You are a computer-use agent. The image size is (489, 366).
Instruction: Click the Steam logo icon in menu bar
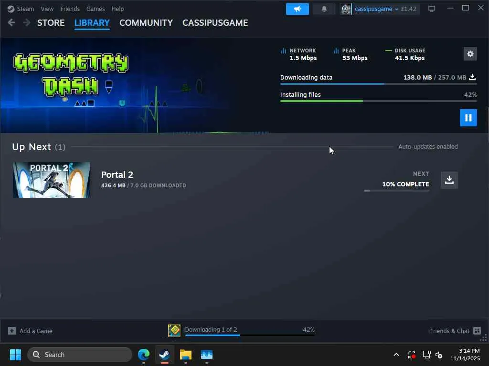tap(11, 9)
